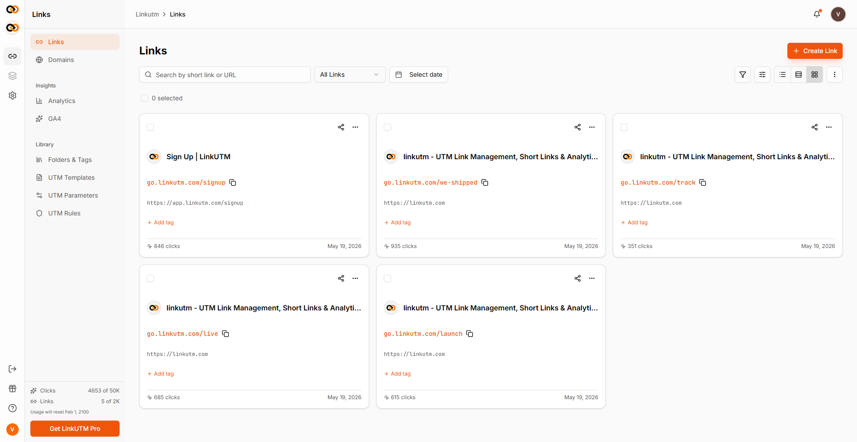Click the '846 clicks' count

(167, 246)
